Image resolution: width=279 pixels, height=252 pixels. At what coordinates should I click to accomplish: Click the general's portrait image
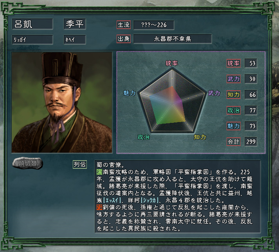pyautogui.click(x=62, y=102)
